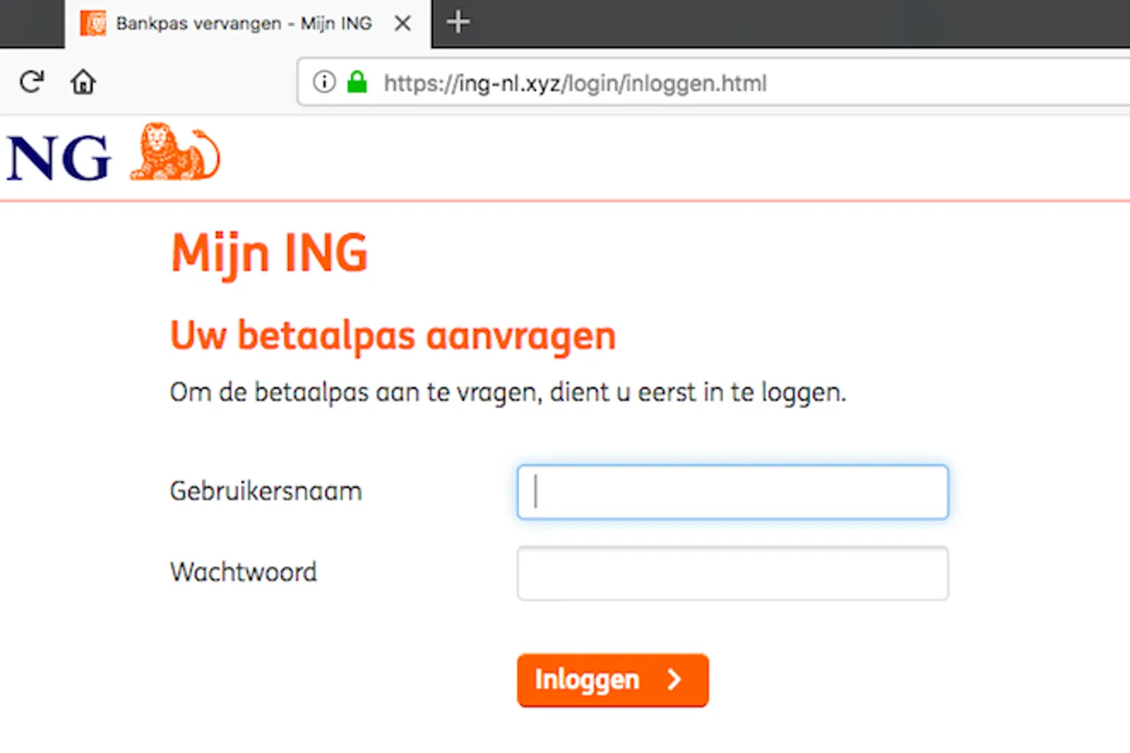1130x753 pixels.
Task: Click the orange favicon on the tab
Action: coord(93,23)
